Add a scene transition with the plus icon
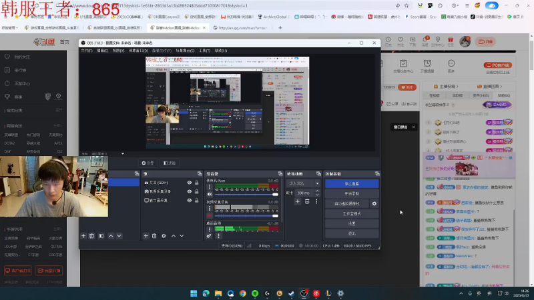 point(297,202)
